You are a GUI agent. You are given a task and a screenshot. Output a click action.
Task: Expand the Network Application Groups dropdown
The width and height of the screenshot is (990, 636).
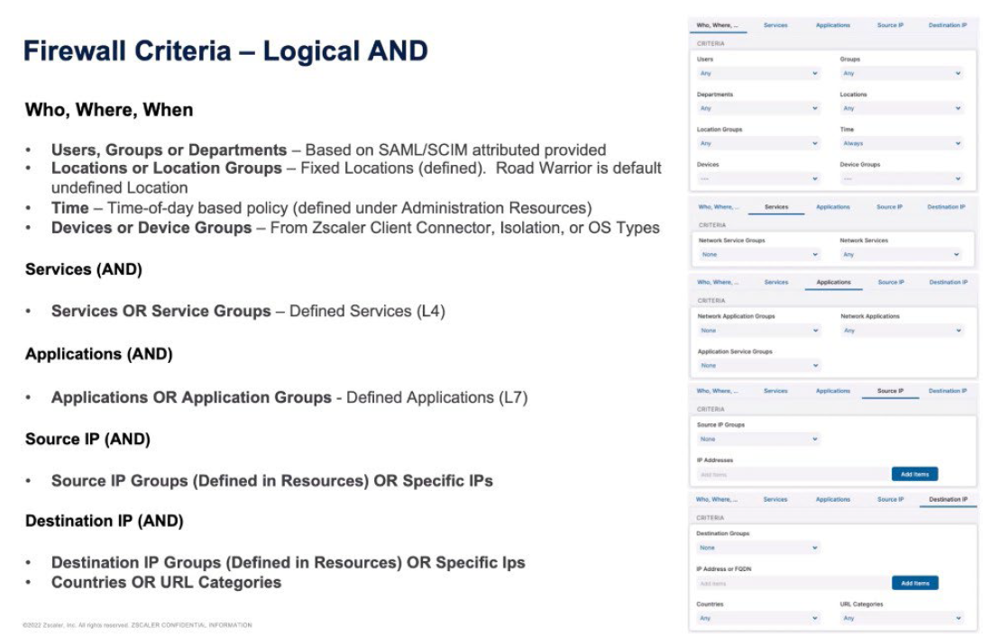coord(758,331)
